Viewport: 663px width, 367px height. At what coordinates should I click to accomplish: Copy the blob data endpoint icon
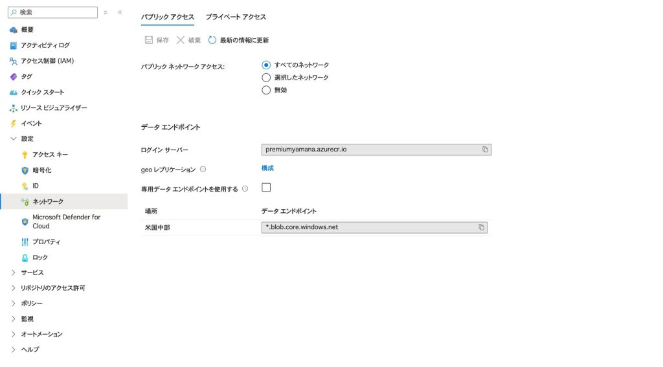481,227
